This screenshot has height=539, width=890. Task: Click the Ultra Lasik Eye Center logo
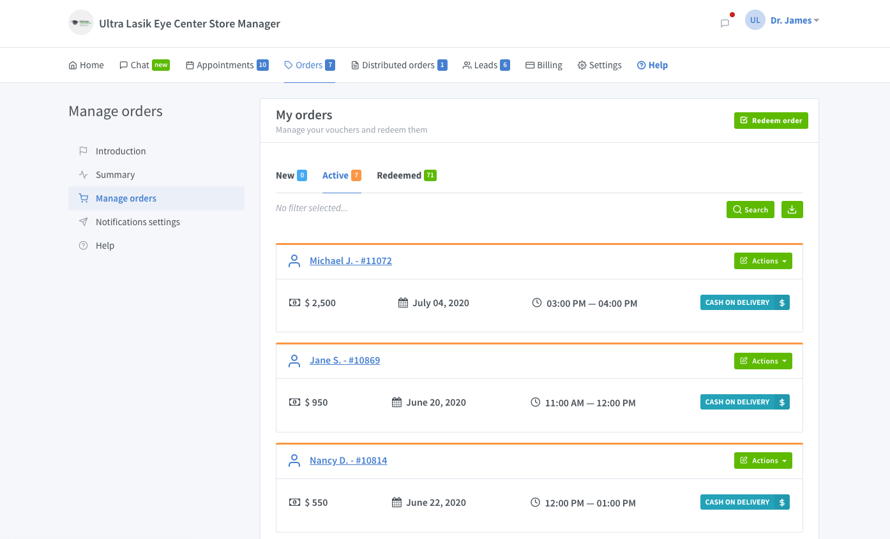(x=81, y=23)
